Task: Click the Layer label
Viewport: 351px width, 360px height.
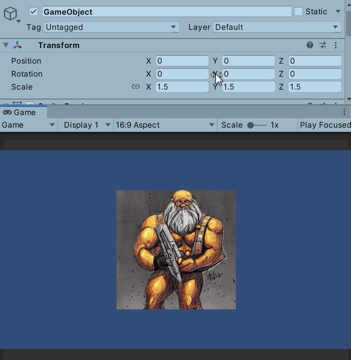Action: [199, 27]
